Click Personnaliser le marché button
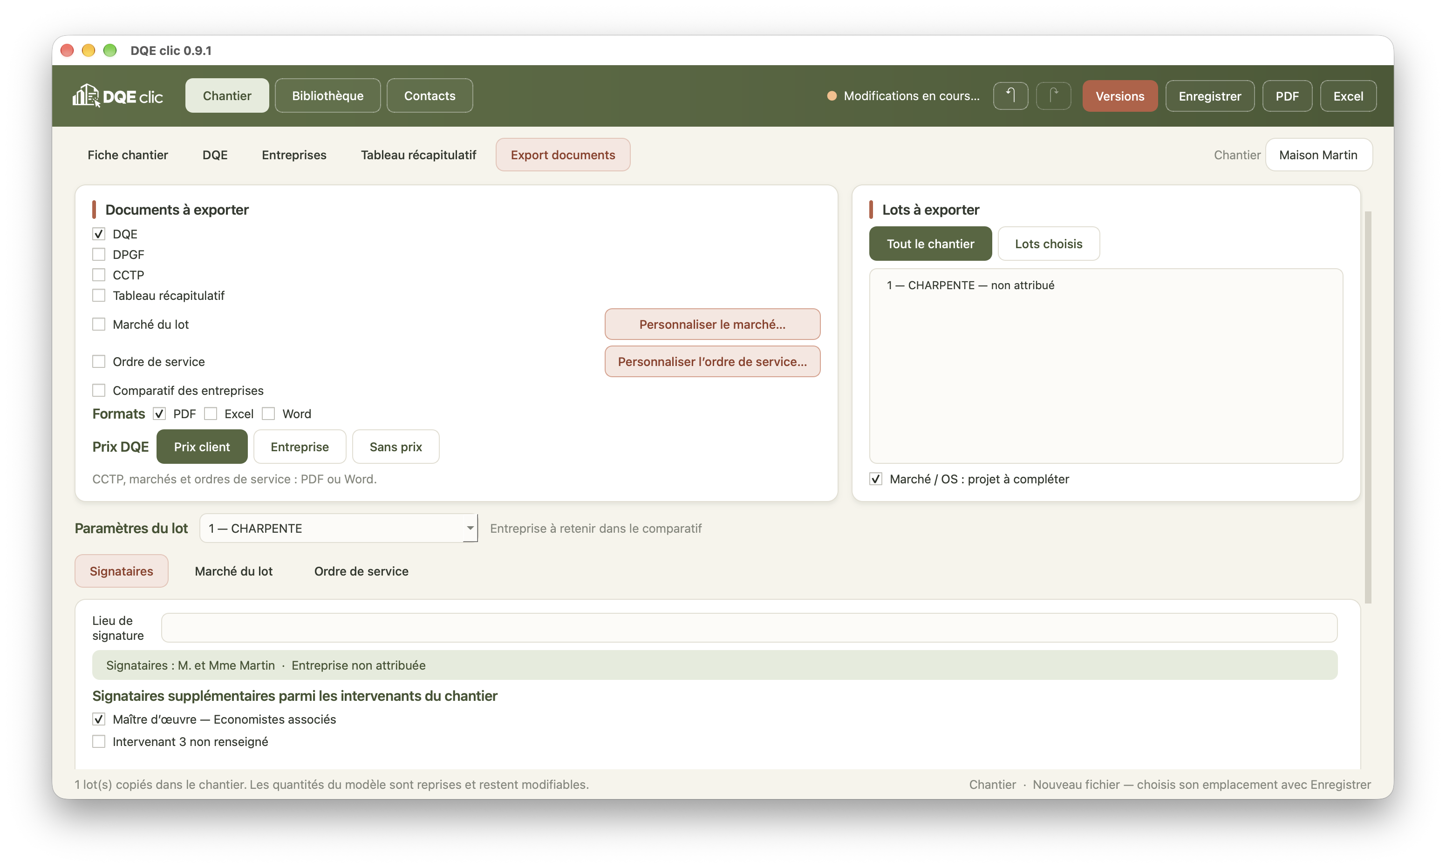 tap(712, 324)
